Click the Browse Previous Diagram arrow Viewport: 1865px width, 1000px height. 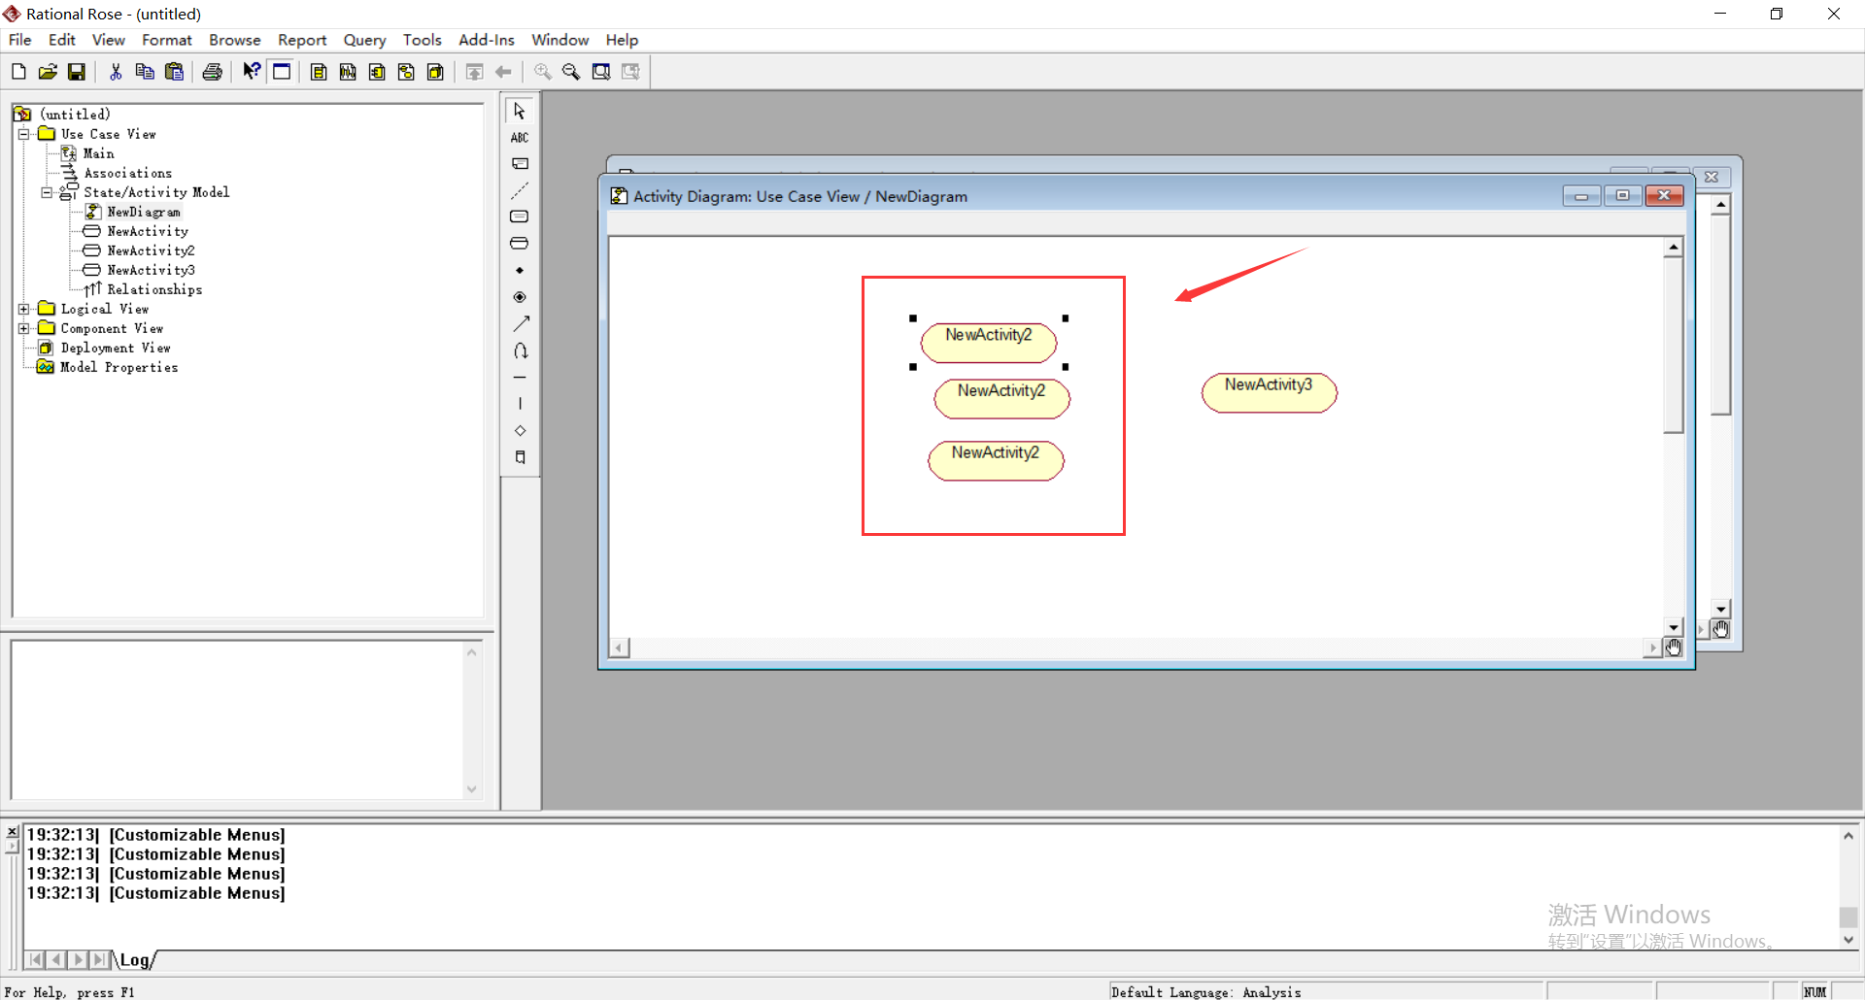pyautogui.click(x=503, y=72)
